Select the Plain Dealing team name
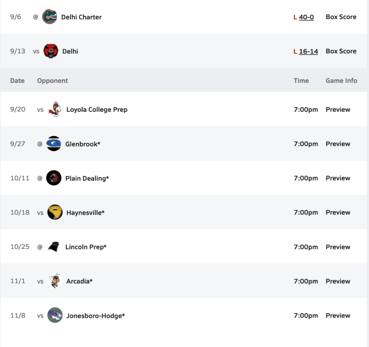 pos(87,178)
